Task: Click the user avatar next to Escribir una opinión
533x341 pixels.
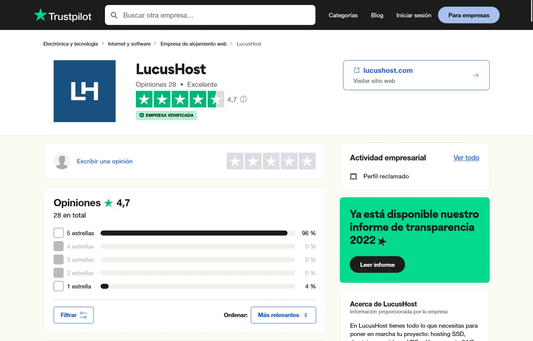Action: pos(62,161)
